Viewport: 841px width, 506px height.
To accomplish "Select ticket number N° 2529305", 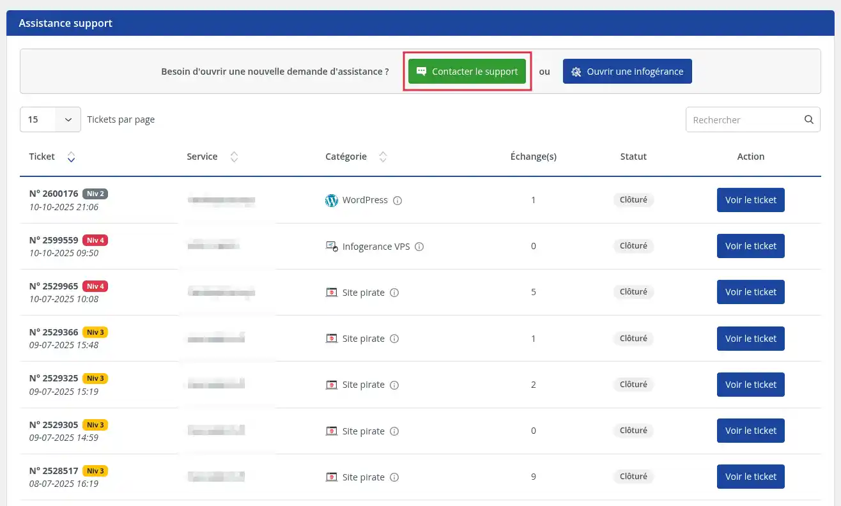I will 54,425.
